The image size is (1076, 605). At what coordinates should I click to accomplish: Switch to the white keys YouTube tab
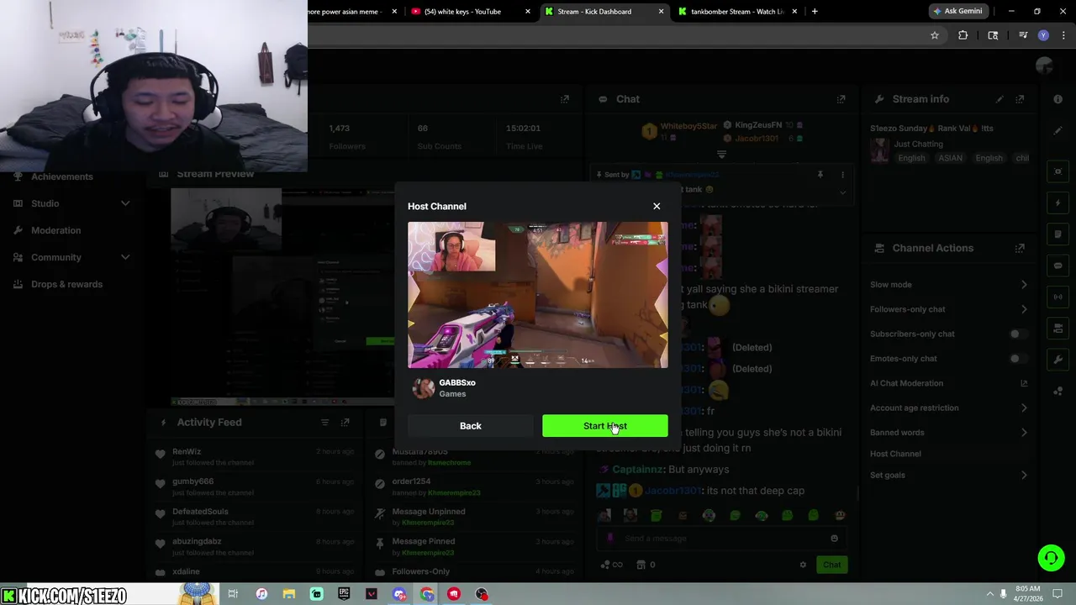(469, 12)
